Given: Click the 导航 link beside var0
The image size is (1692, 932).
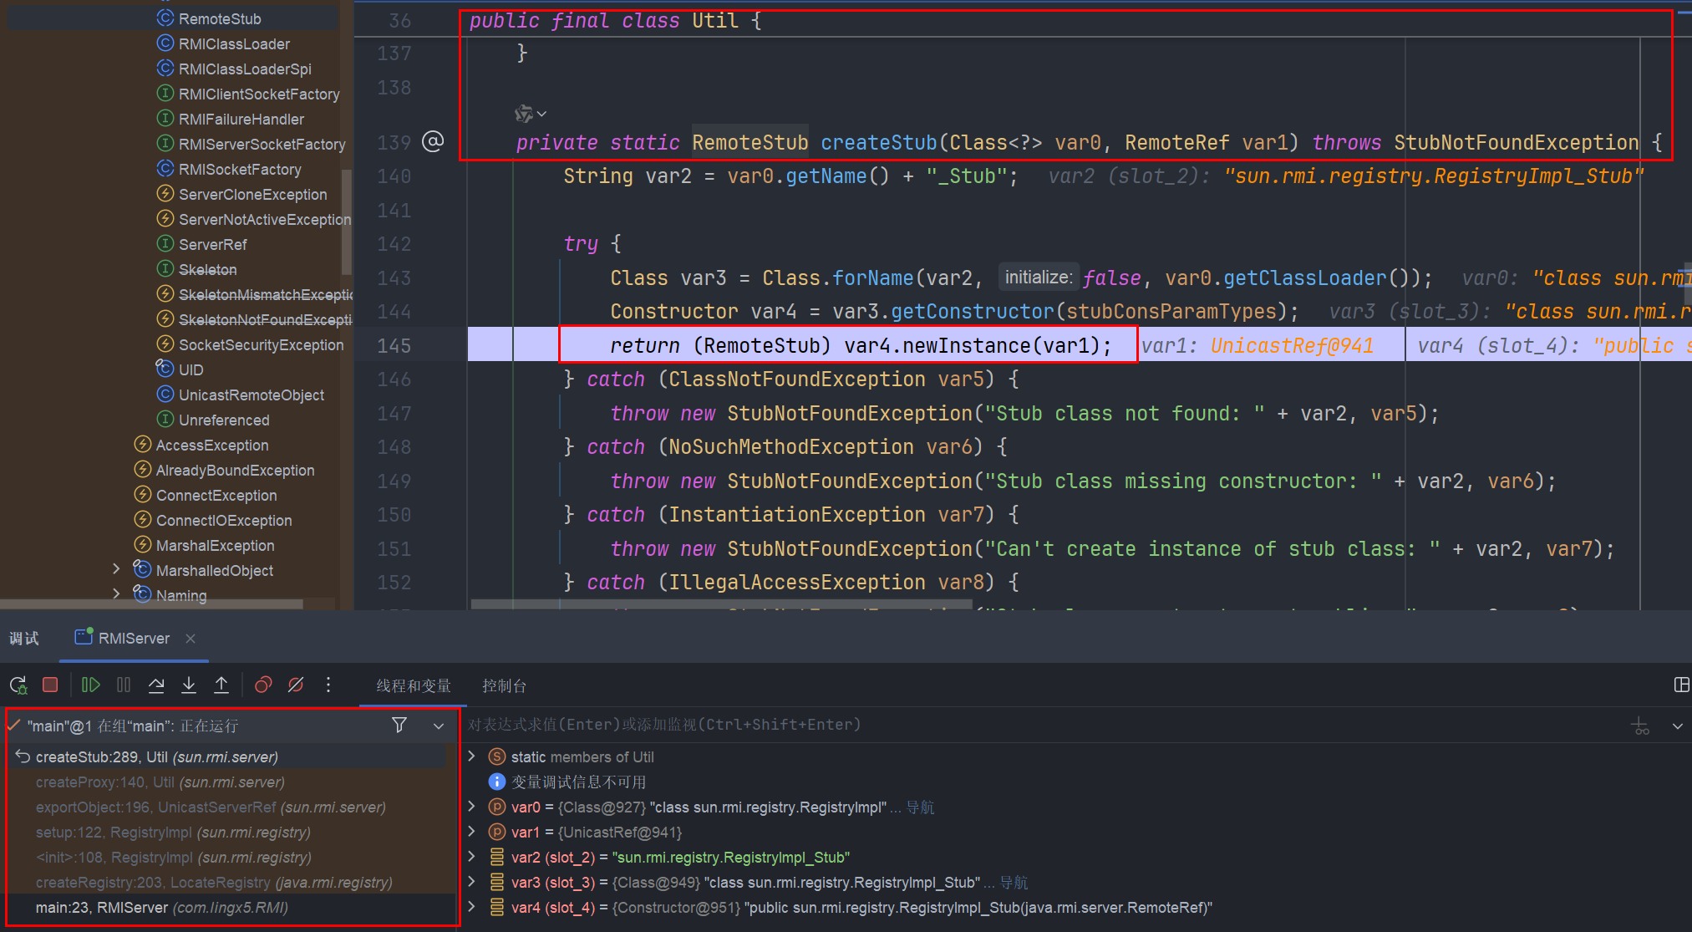Looking at the screenshot, I should point(921,807).
